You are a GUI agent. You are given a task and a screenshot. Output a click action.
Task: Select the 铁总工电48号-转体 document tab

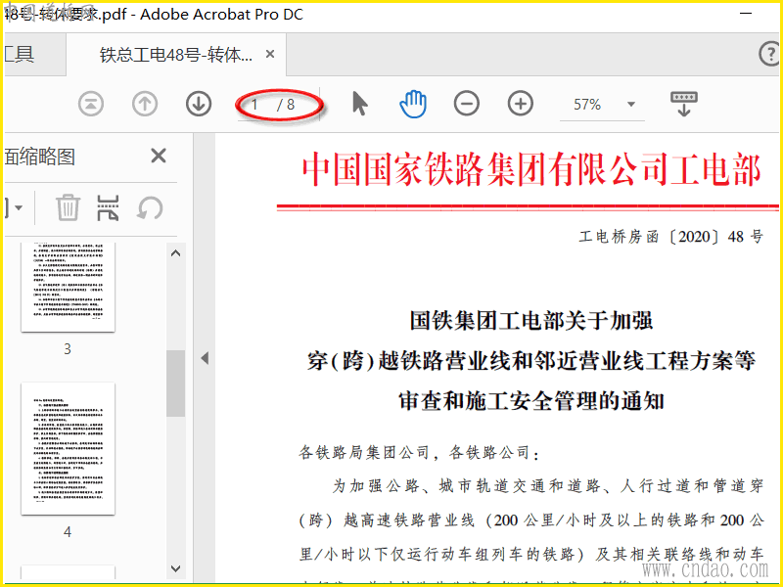click(176, 55)
